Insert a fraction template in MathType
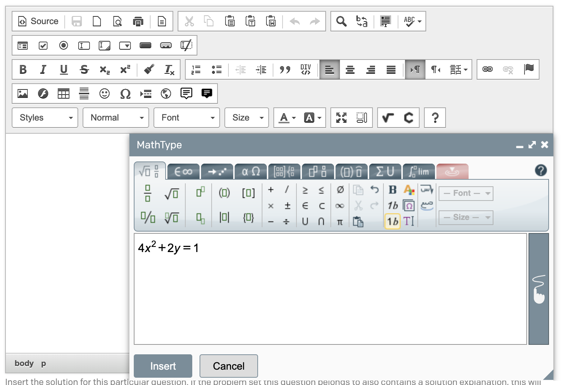Image resolution: width=568 pixels, height=385 pixels. [x=148, y=193]
